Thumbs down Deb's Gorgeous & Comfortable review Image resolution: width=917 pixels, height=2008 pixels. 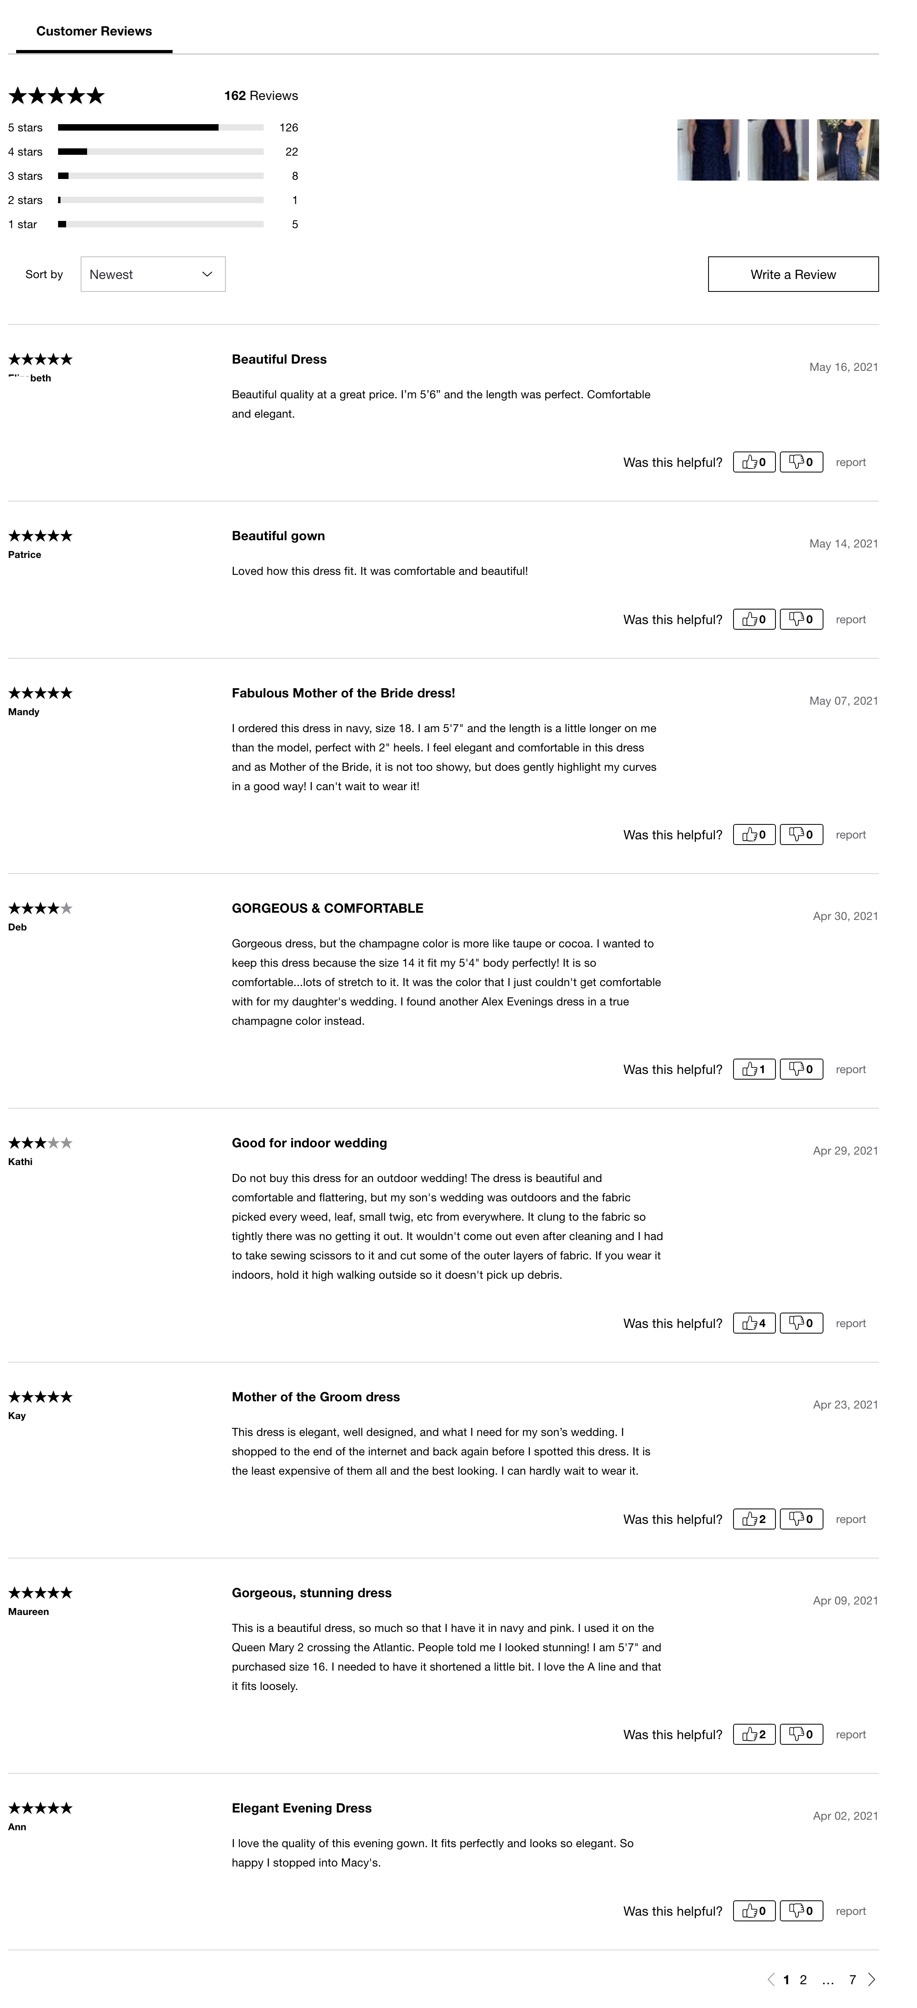coord(801,1070)
